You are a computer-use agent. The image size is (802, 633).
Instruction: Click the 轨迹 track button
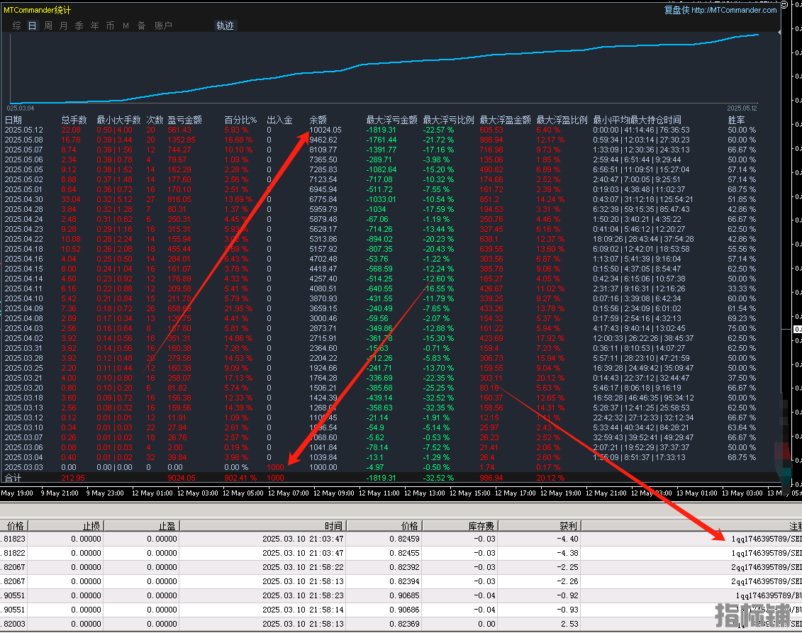(225, 26)
